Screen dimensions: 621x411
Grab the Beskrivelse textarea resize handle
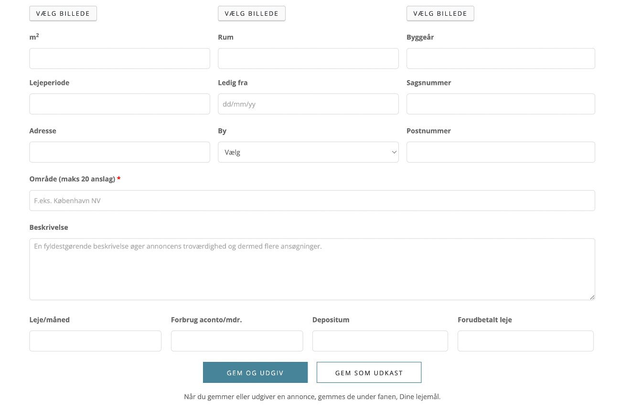pos(592,297)
